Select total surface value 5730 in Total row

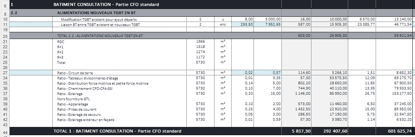pos(200,62)
